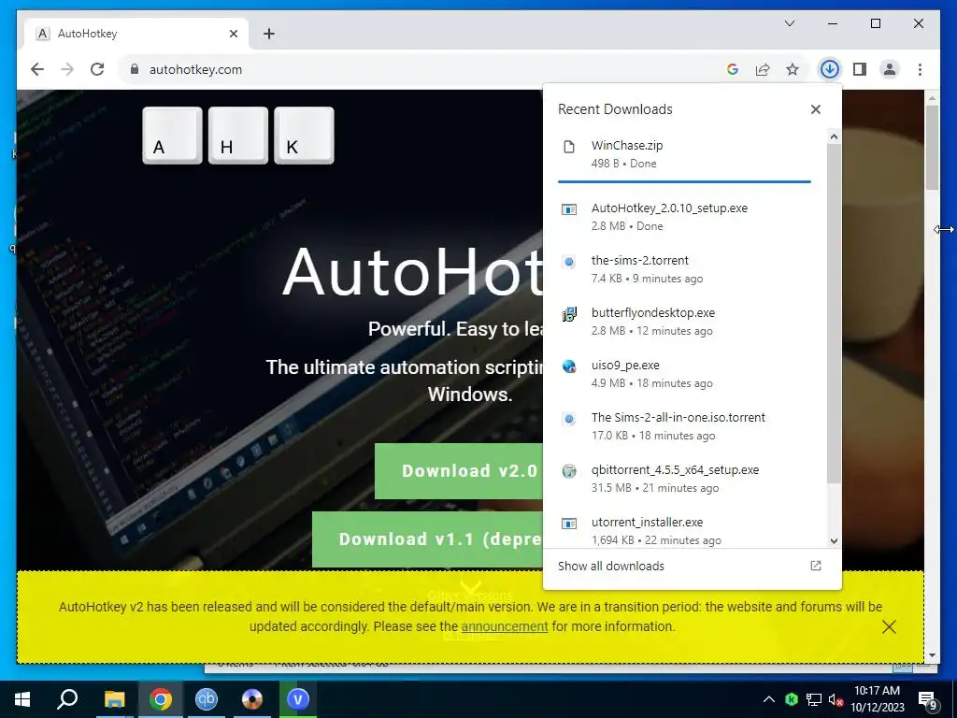Close the Recent Downloads popup

click(815, 109)
